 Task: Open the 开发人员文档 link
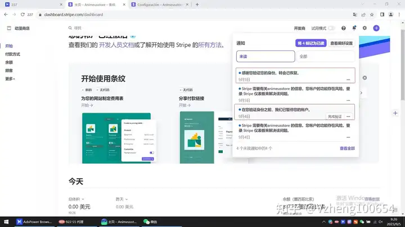point(116,45)
